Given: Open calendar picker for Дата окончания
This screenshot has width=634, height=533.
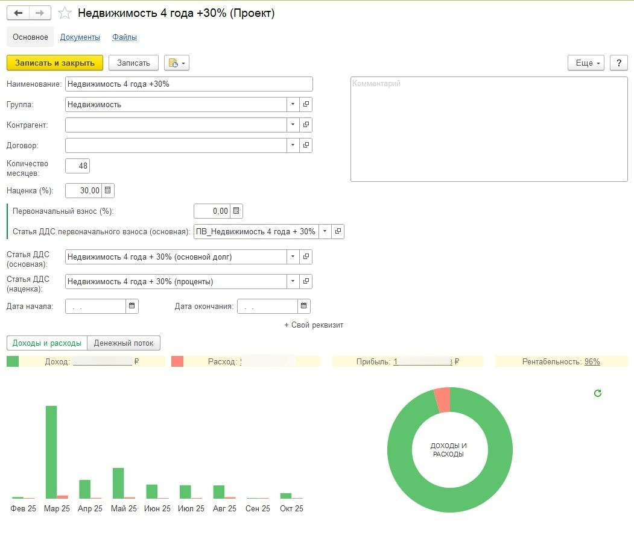Looking at the screenshot, I should tap(304, 306).
